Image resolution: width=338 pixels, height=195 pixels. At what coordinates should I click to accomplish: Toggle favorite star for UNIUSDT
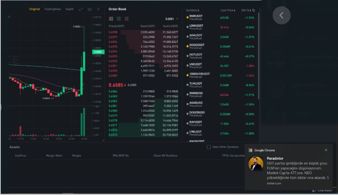point(188,66)
